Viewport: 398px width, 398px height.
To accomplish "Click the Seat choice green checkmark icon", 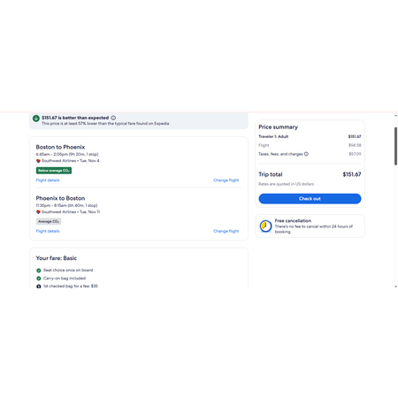I will click(x=39, y=271).
